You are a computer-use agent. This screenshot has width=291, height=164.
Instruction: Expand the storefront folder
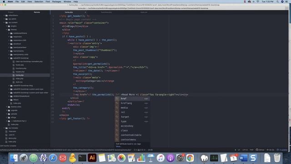(x=9, y=44)
